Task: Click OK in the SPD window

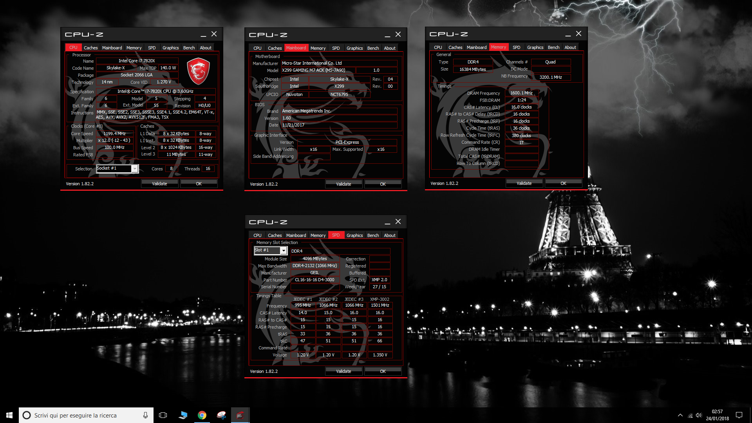Action: [x=383, y=371]
